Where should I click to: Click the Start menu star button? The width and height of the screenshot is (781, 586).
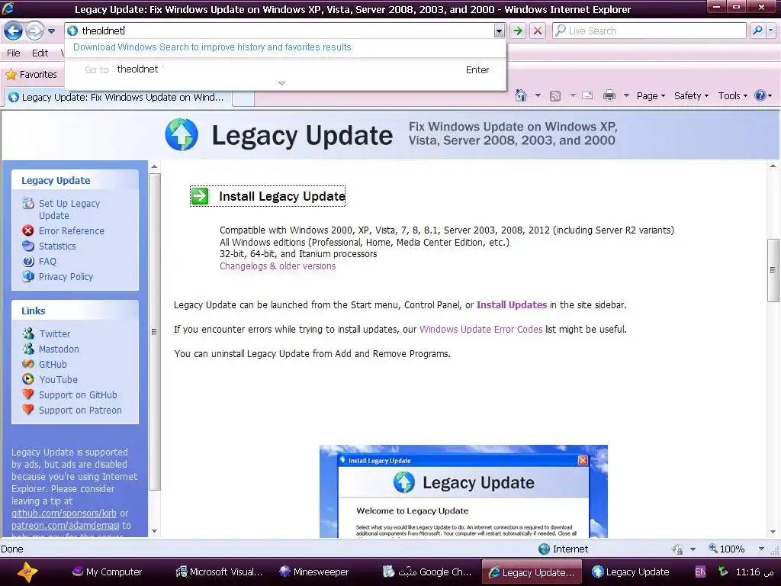coord(27,572)
